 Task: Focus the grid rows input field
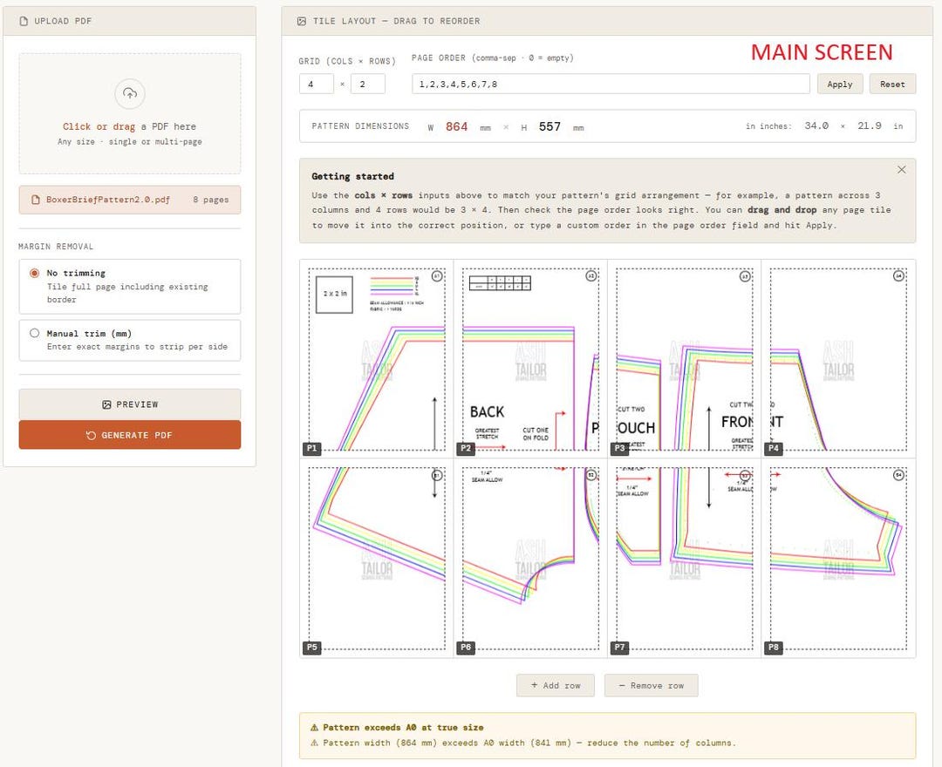point(368,84)
